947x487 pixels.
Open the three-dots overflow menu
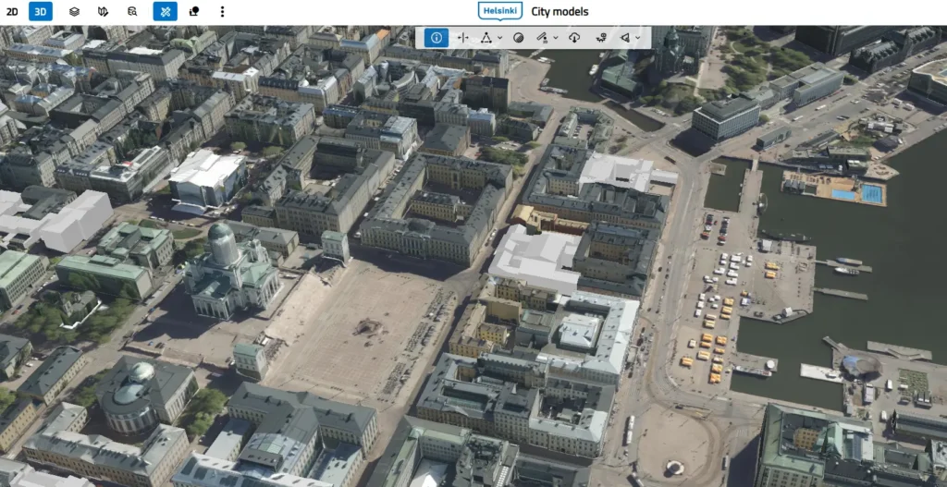222,11
